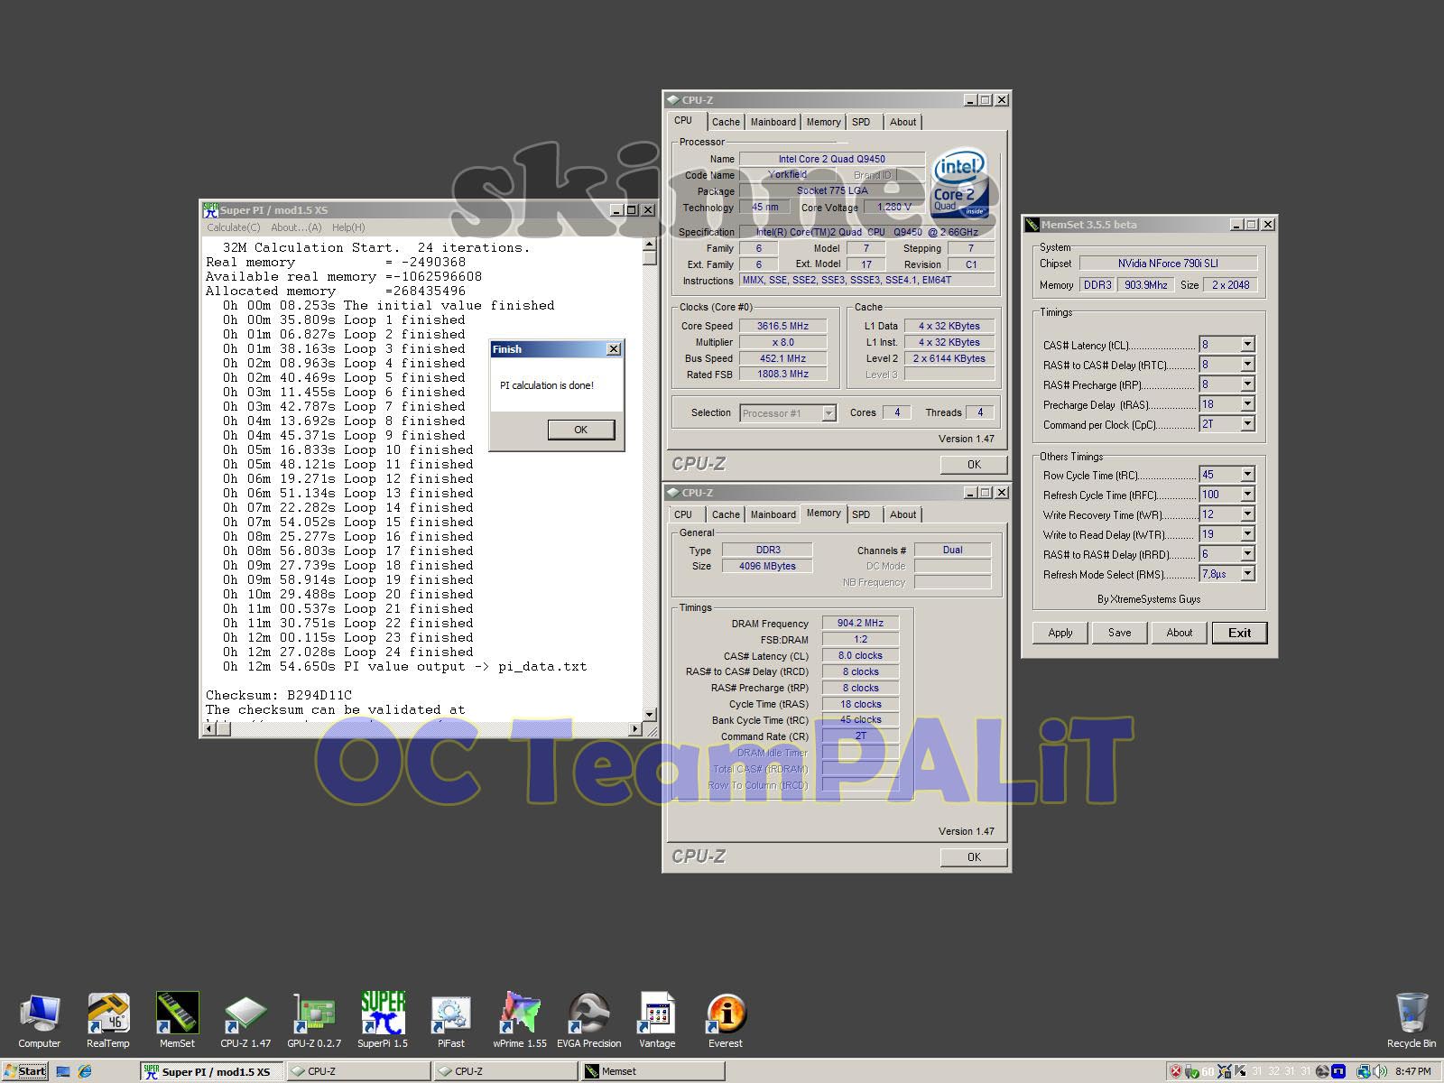Click the NVidia NForce 790i SLI chipset field
Image resolution: width=1444 pixels, height=1083 pixels.
(x=1168, y=264)
